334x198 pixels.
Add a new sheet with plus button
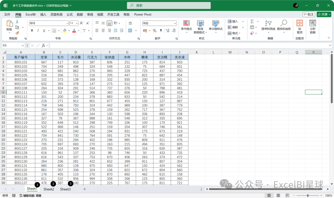(84, 189)
